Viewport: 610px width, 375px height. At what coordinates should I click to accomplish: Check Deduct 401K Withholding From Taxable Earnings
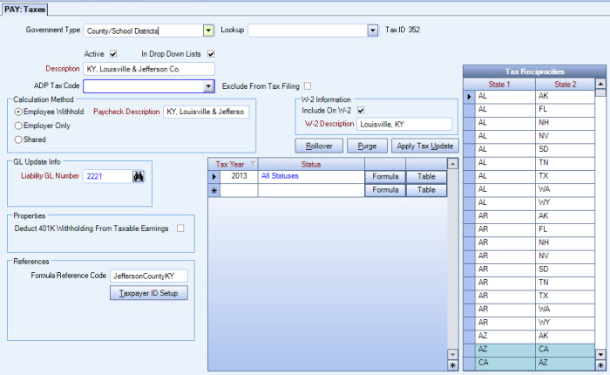pyautogui.click(x=181, y=228)
